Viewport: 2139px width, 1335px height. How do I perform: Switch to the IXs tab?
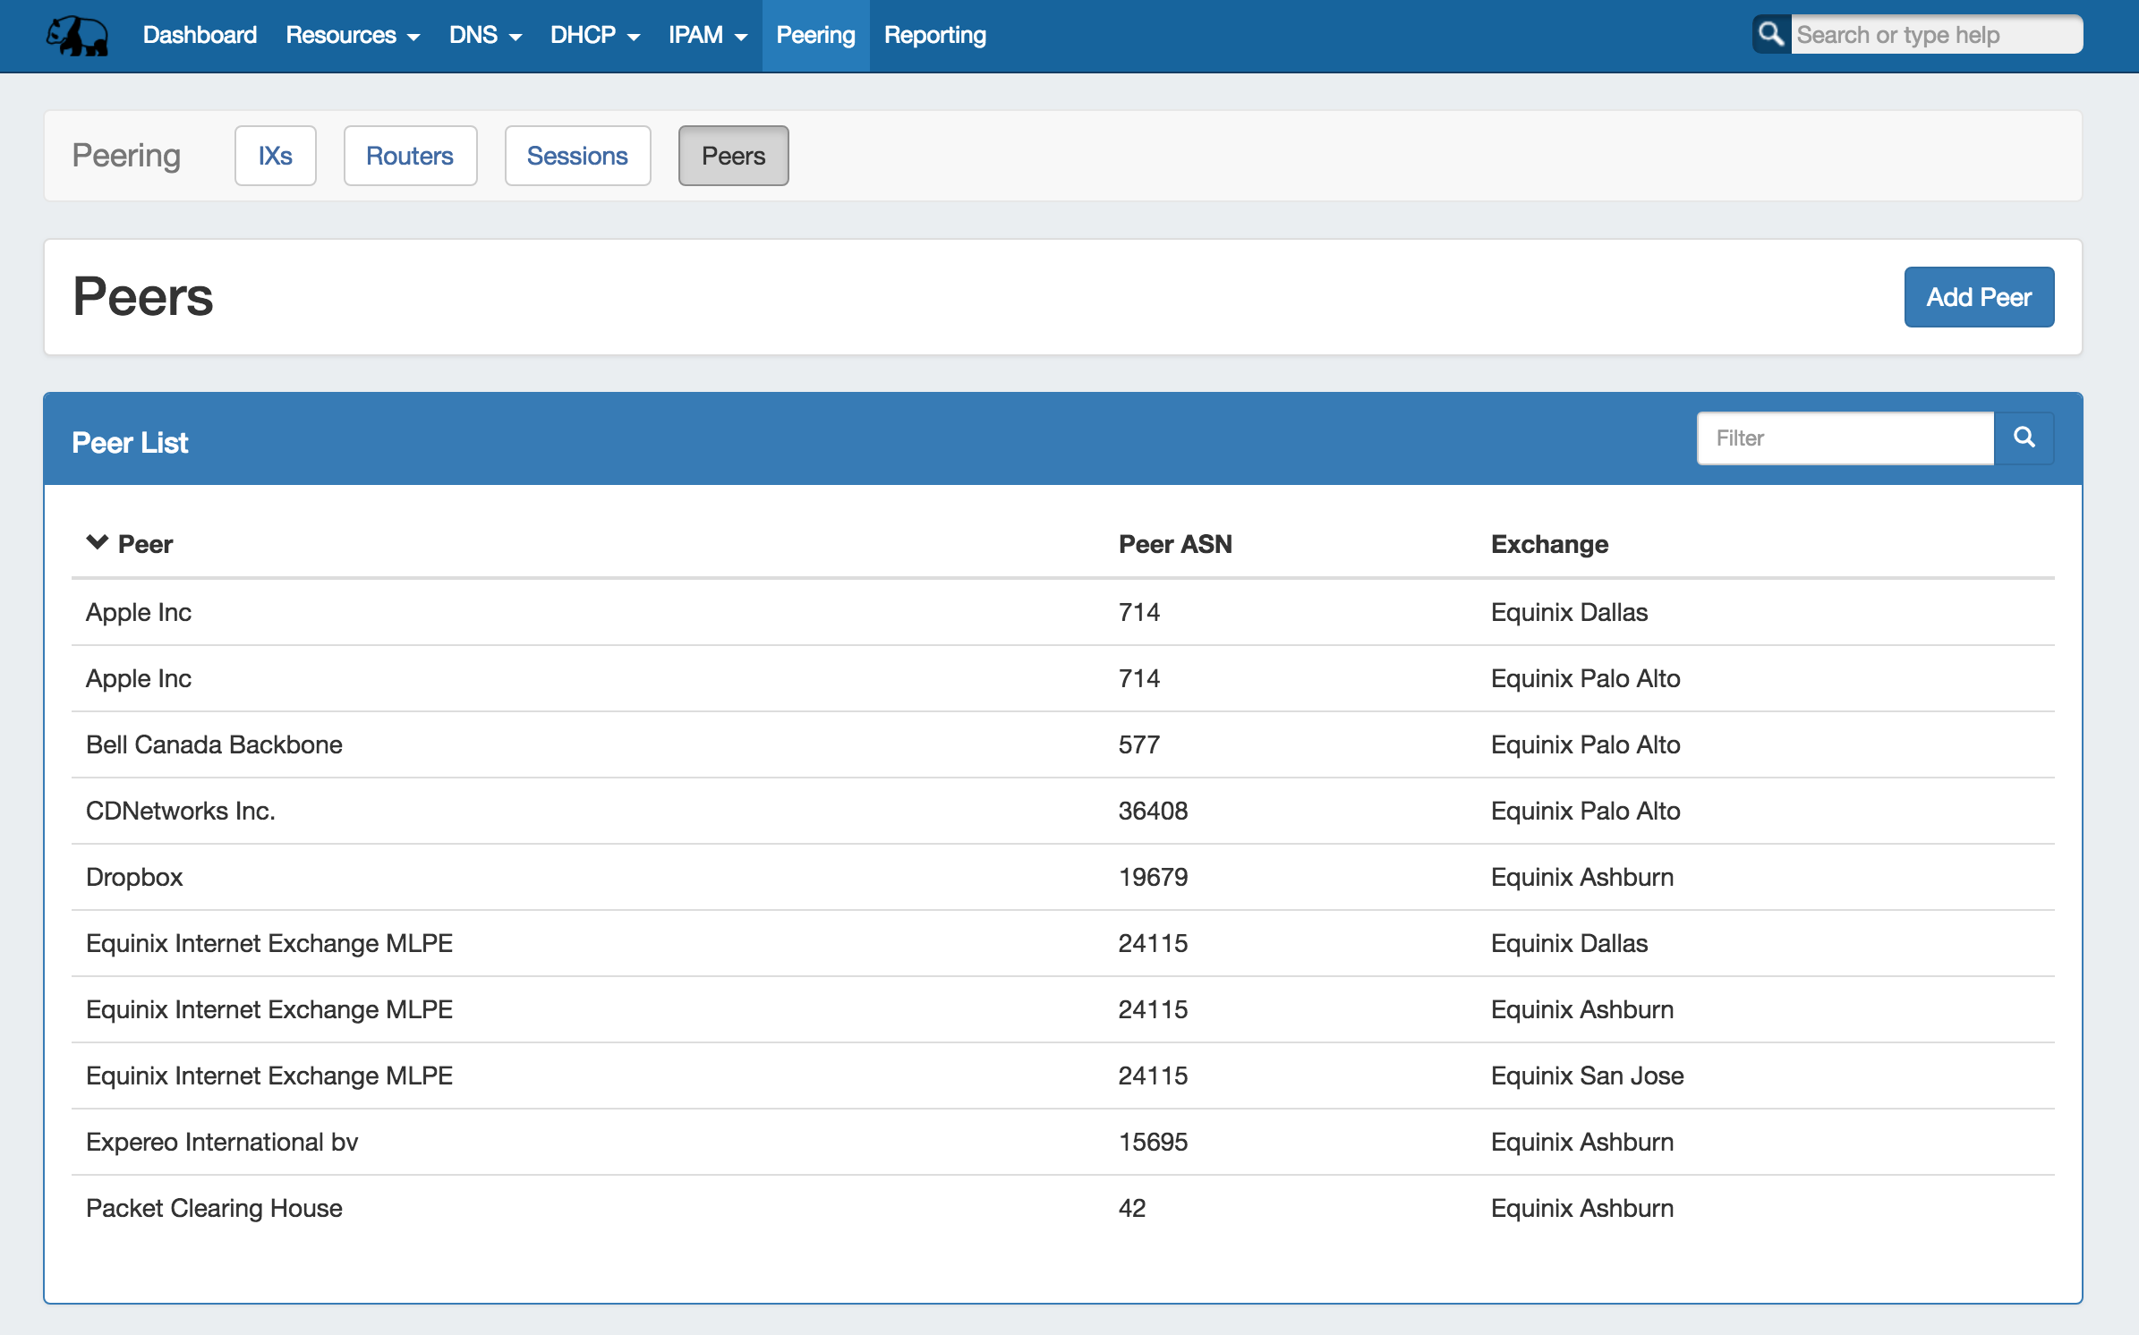tap(275, 156)
